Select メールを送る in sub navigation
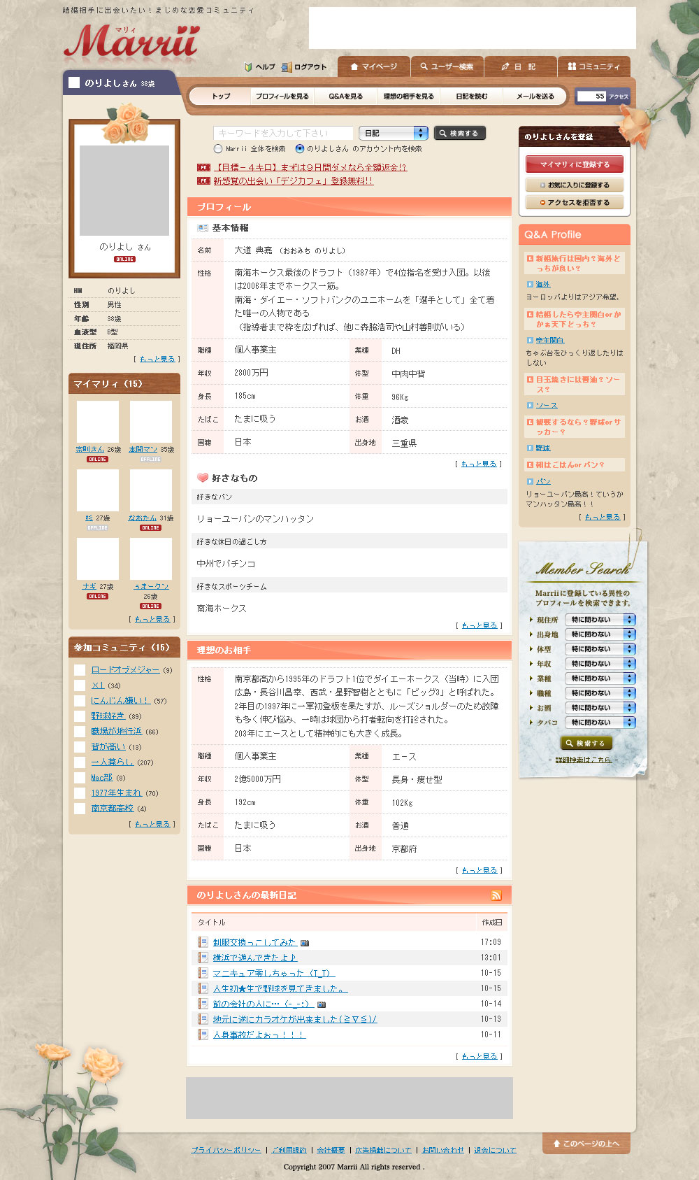Image resolution: width=699 pixels, height=1180 pixels. point(535,97)
